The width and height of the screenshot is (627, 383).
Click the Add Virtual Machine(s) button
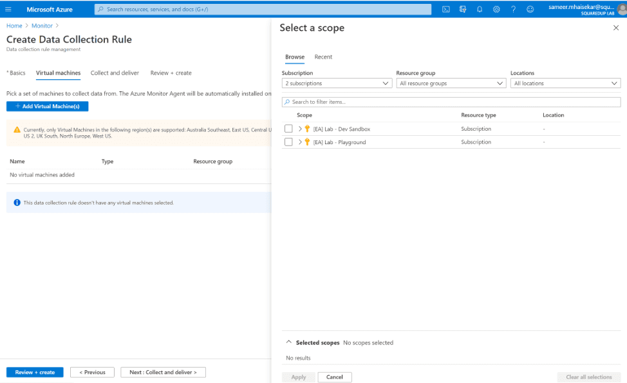pos(47,106)
